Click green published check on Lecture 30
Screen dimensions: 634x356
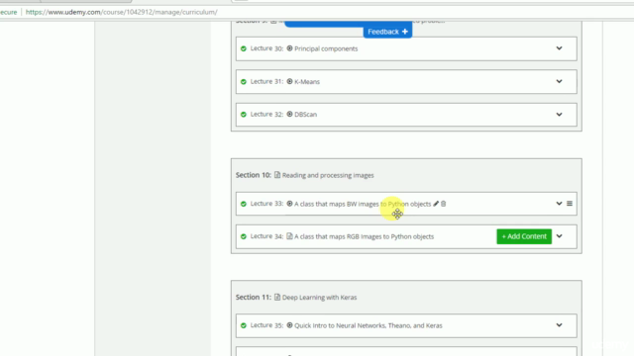[244, 48]
